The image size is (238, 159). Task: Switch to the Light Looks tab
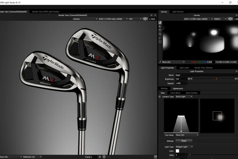tap(184, 68)
